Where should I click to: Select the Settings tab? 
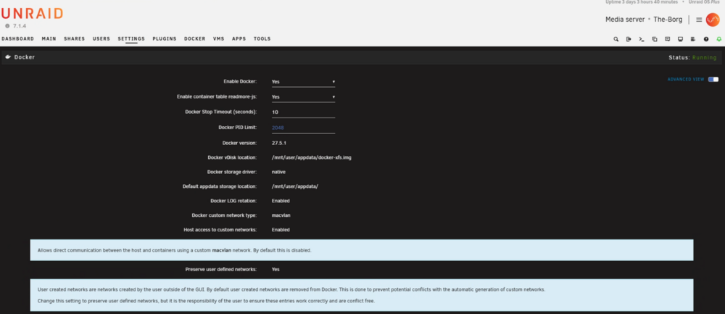131,39
